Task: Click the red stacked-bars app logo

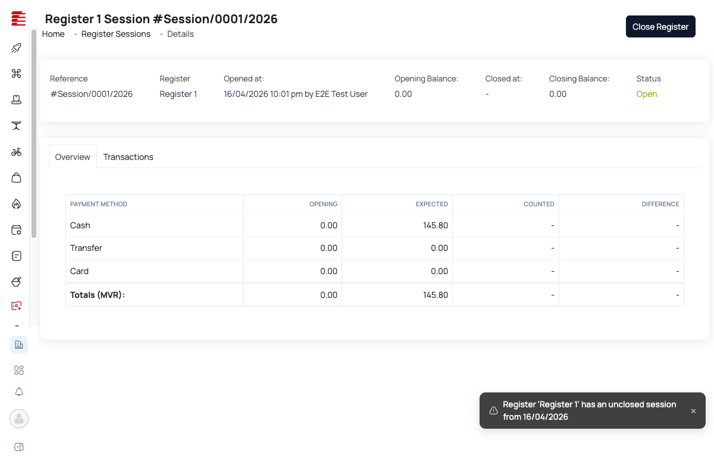Action: click(18, 18)
